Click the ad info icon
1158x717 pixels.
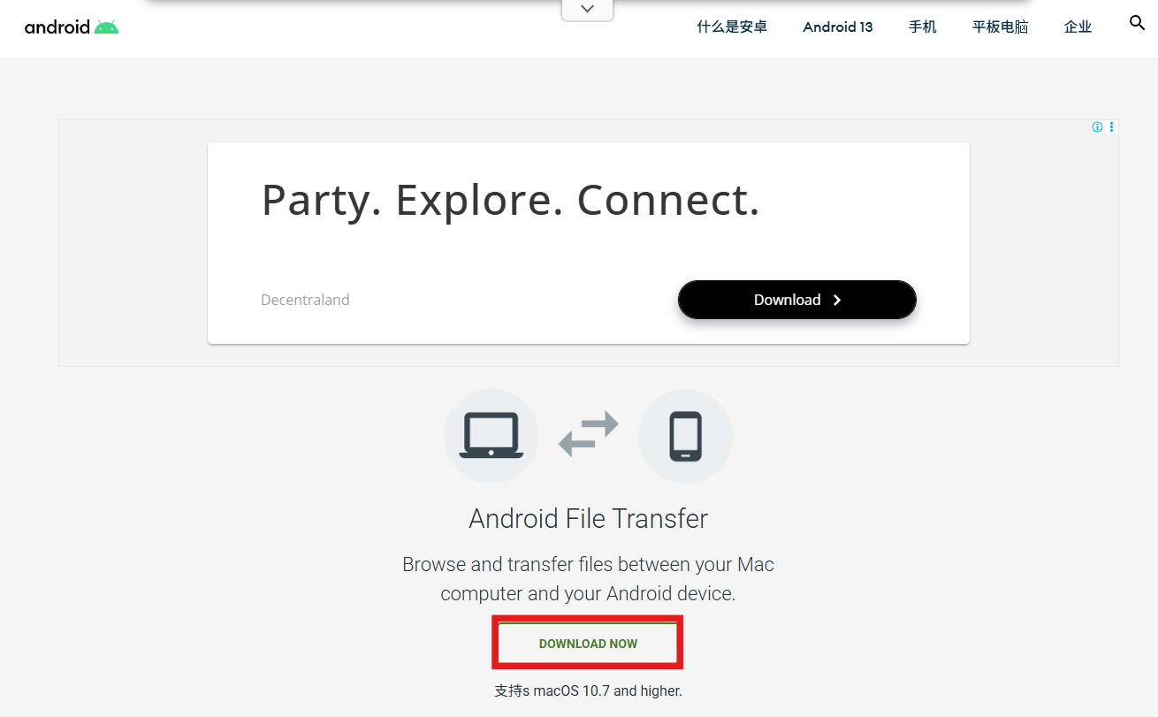pos(1097,127)
